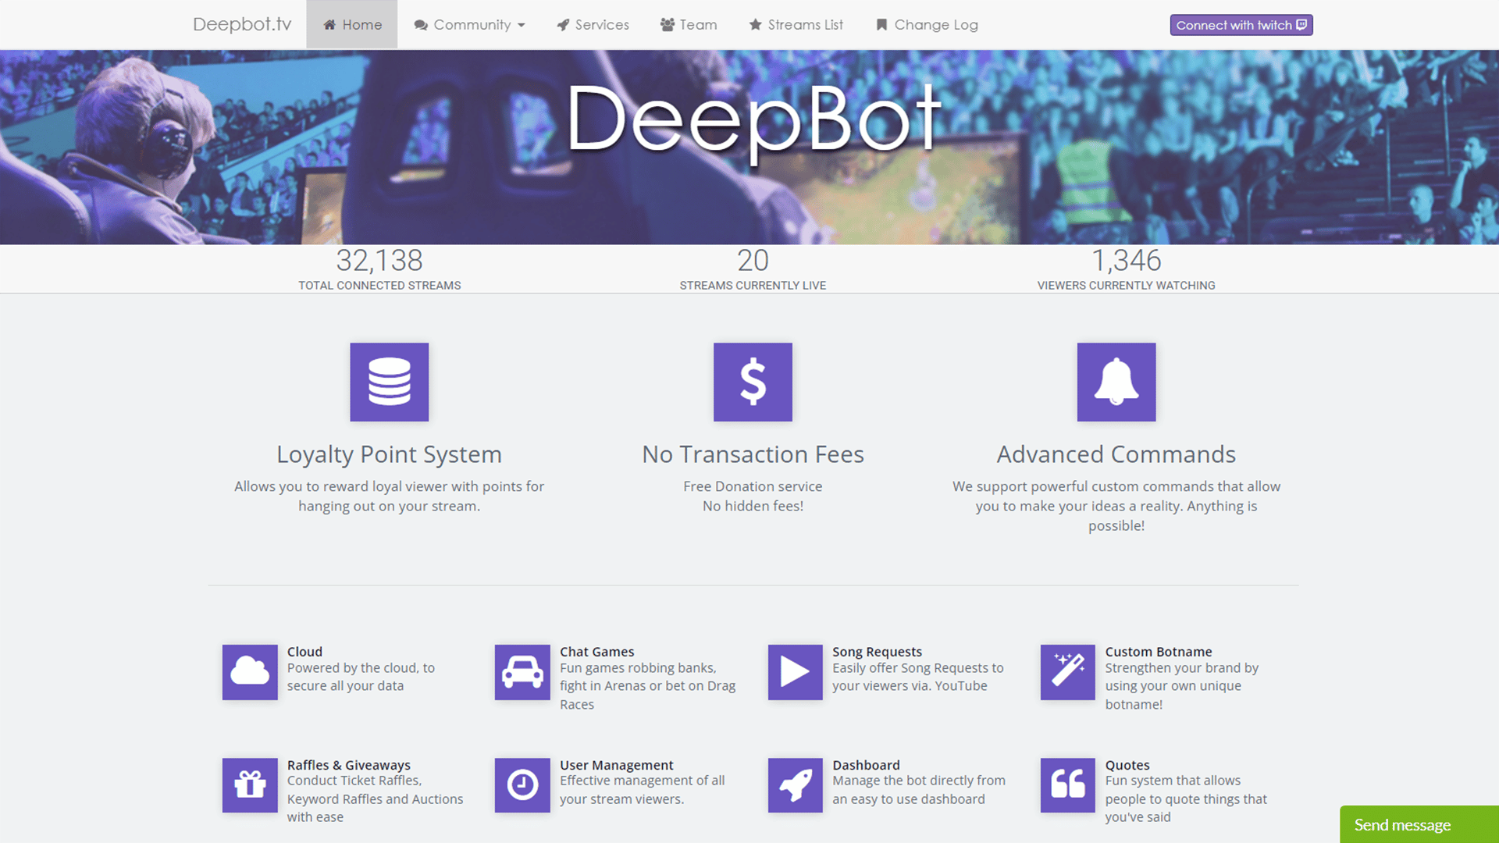Go to the Home nav item
Image resolution: width=1499 pixels, height=843 pixels.
352,25
